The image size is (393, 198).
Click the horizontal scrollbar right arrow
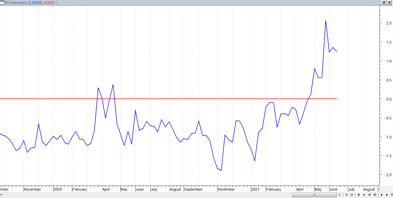coord(340,195)
